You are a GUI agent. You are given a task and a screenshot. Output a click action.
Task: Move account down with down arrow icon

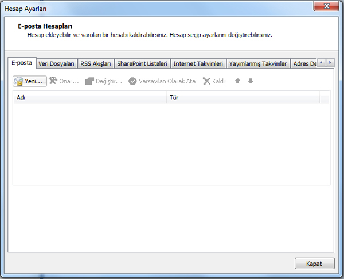(251, 81)
